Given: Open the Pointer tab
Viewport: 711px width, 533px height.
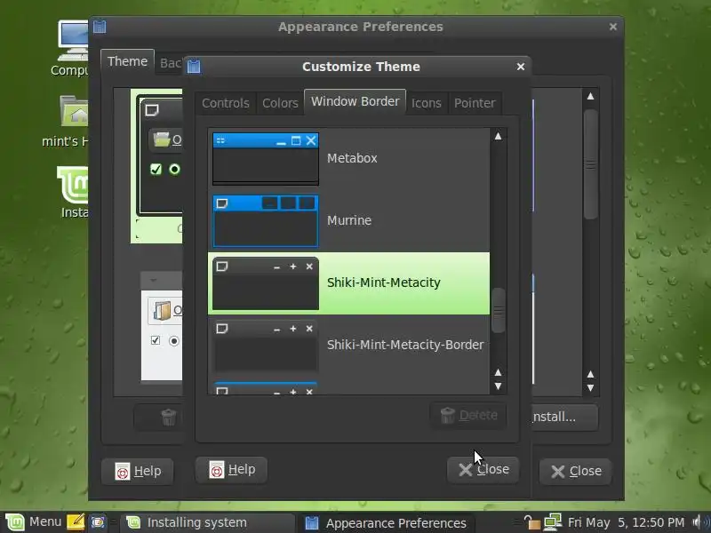Looking at the screenshot, I should click(475, 103).
